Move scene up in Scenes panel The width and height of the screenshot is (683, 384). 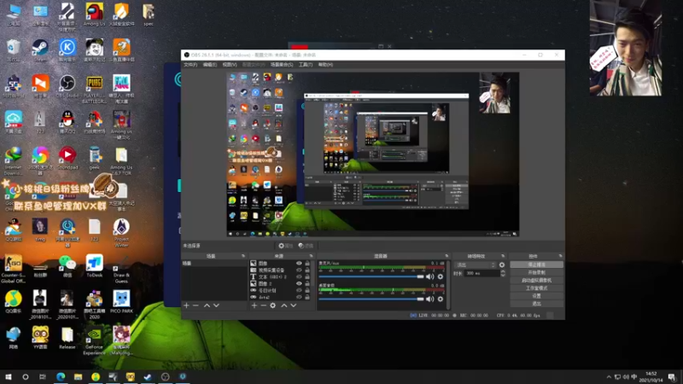click(x=207, y=305)
